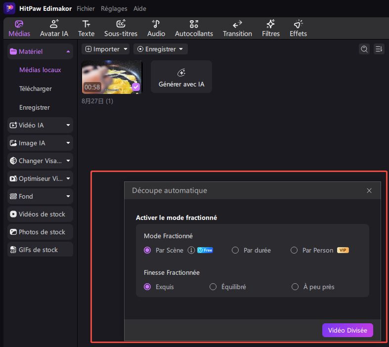
Task: Expand the Optimiseur Vi... section arrow
Action: 68,178
